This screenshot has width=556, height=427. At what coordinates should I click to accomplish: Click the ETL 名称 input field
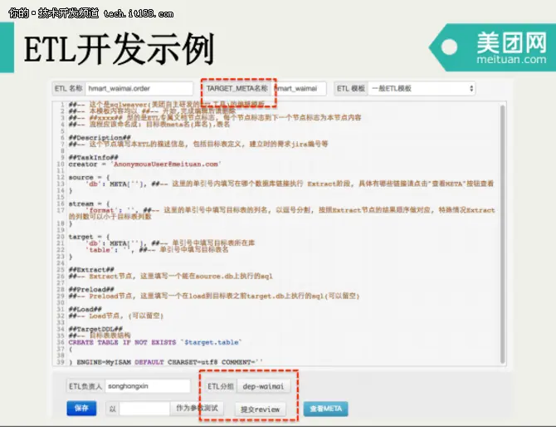[x=139, y=88]
